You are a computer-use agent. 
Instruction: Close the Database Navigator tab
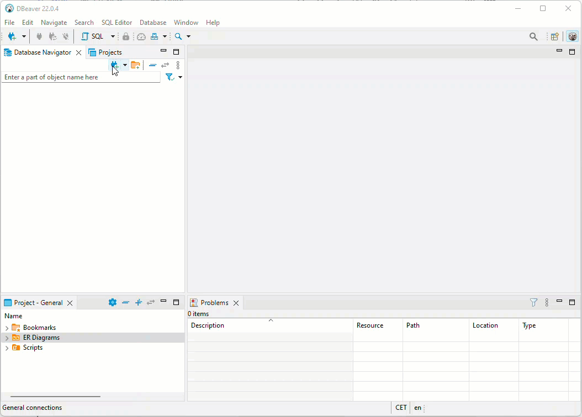[x=79, y=52]
